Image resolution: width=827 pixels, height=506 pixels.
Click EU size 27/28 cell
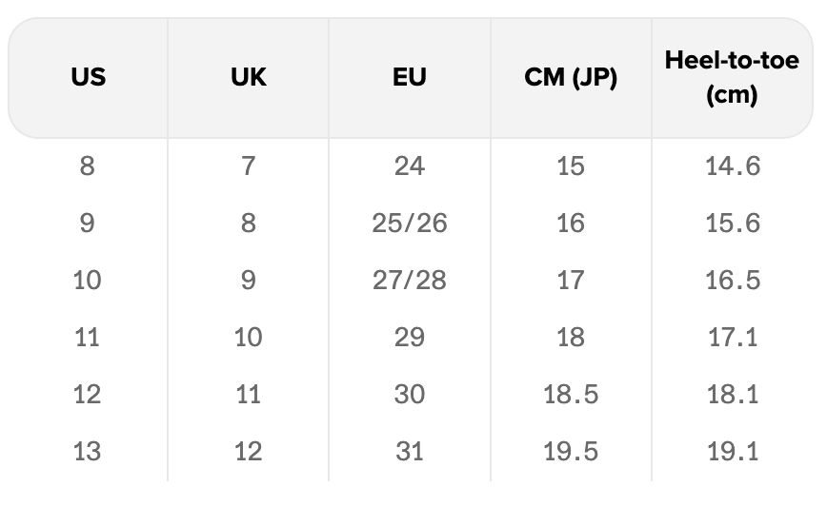[409, 281]
